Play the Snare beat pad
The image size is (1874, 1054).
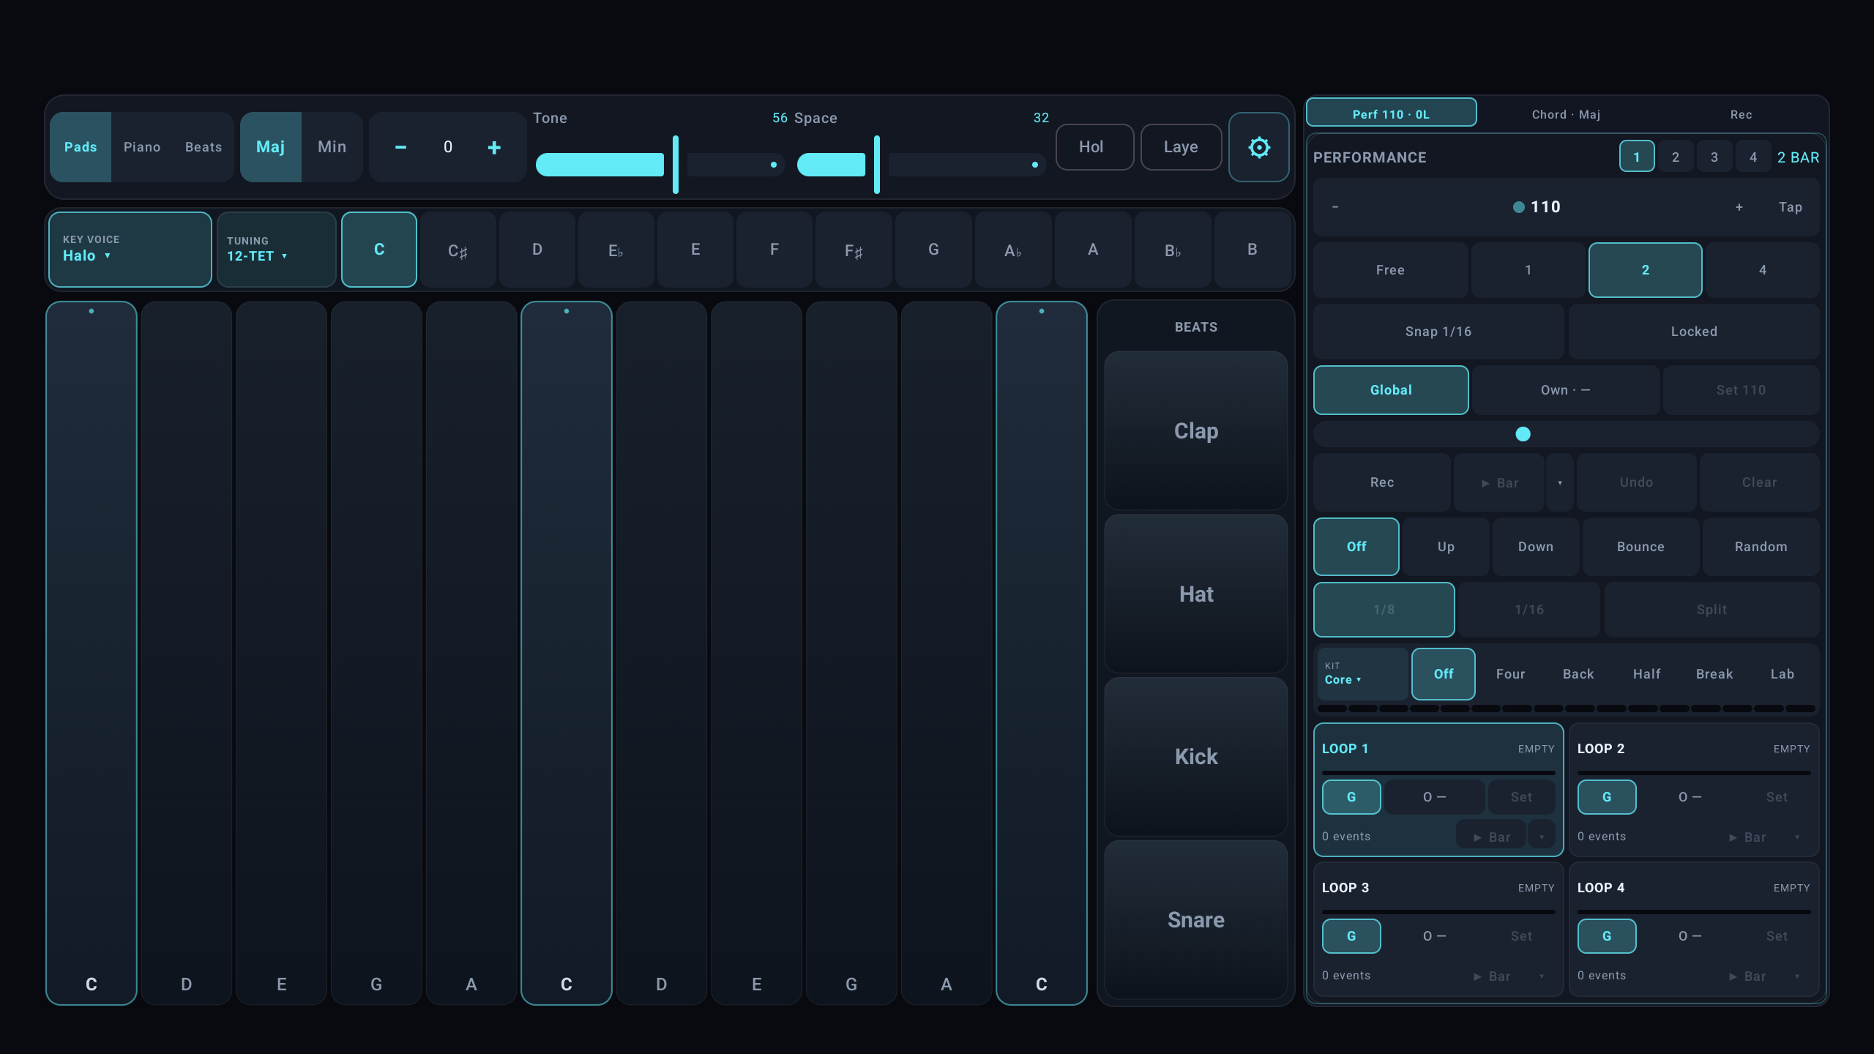click(x=1196, y=919)
